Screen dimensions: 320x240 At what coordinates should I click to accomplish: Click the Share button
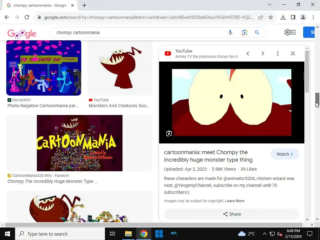(x=232, y=214)
